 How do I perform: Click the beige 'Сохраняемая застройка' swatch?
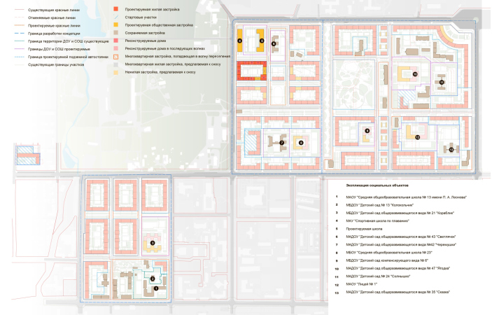click(115, 32)
